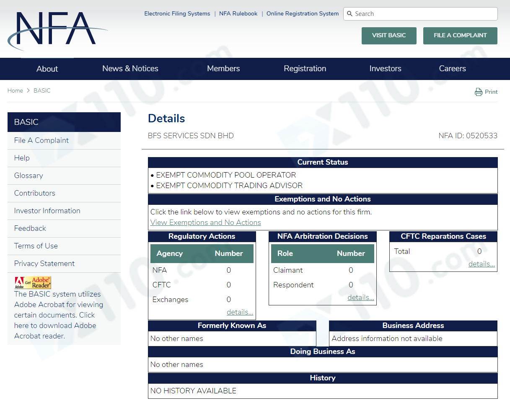Click the Doing Business As header
This screenshot has height=403, width=510.
[323, 352]
